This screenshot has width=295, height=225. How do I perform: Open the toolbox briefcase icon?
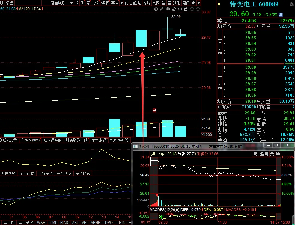pyautogui.click(x=174, y=9)
